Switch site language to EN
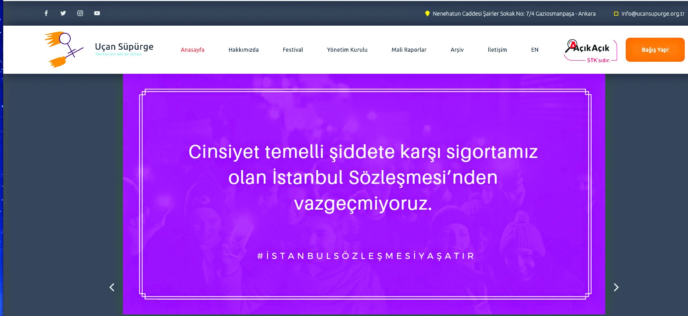The height and width of the screenshot is (316, 688). pos(534,50)
